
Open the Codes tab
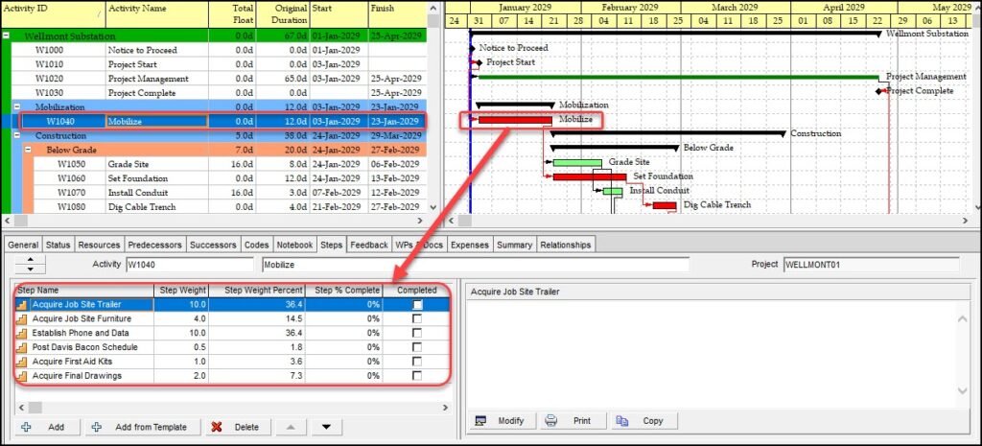click(x=257, y=245)
